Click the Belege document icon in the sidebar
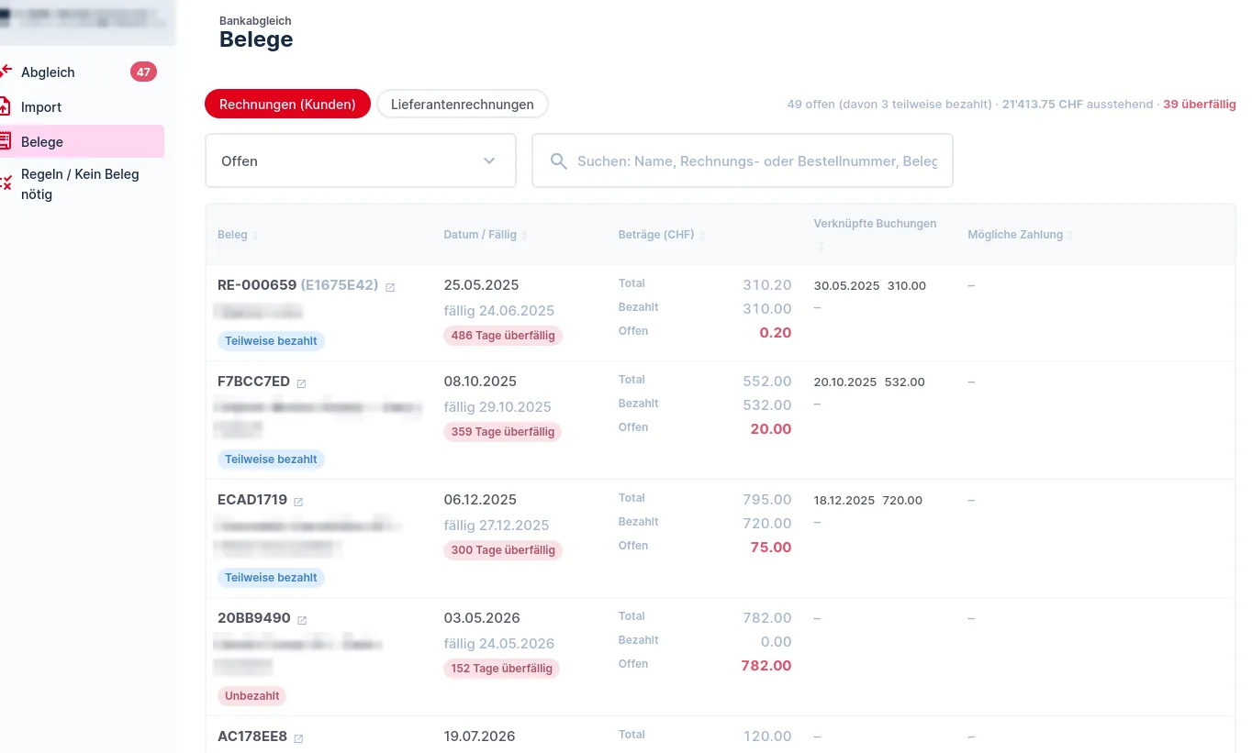1252x753 pixels. 6,141
